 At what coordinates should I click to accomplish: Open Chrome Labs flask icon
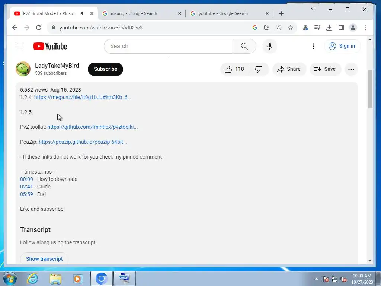(x=305, y=28)
